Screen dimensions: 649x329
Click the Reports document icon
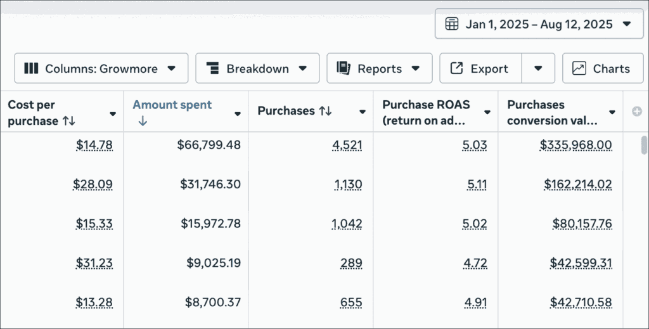344,68
